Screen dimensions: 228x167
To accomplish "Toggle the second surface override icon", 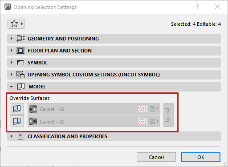I will tap(17, 121).
